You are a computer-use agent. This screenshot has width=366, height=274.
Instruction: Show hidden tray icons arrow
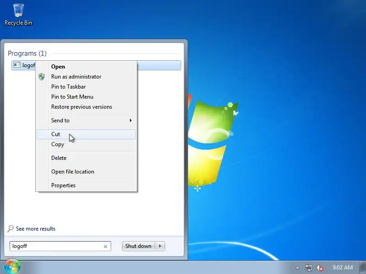tap(297, 268)
